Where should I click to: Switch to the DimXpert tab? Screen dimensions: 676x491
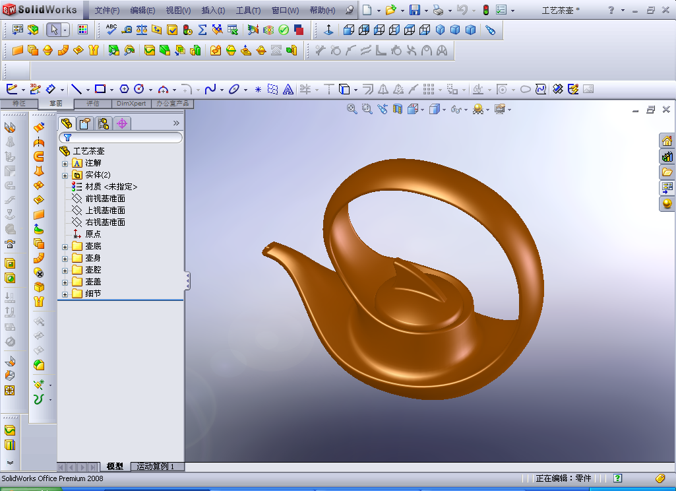coord(131,104)
